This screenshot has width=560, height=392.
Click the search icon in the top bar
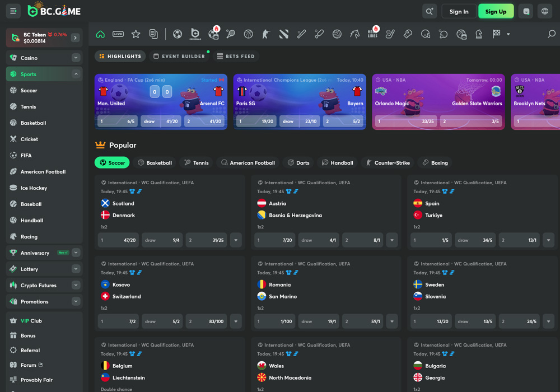[x=430, y=11]
